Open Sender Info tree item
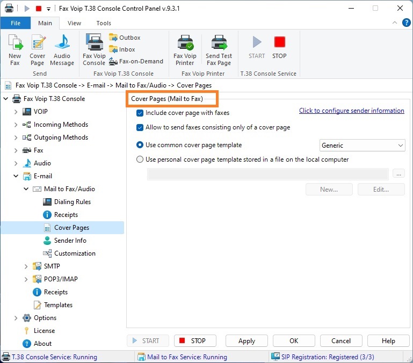The width and height of the screenshot is (413, 363). click(70, 241)
